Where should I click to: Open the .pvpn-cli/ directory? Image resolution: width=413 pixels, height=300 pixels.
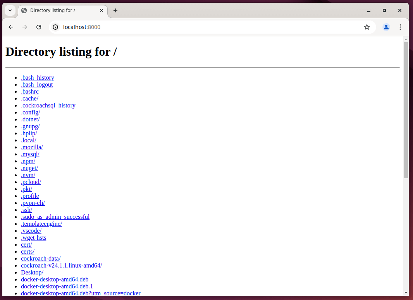coord(33,203)
